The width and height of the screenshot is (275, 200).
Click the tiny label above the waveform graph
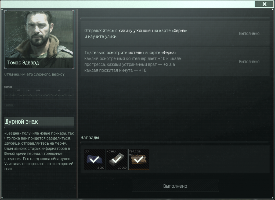click(8, 87)
